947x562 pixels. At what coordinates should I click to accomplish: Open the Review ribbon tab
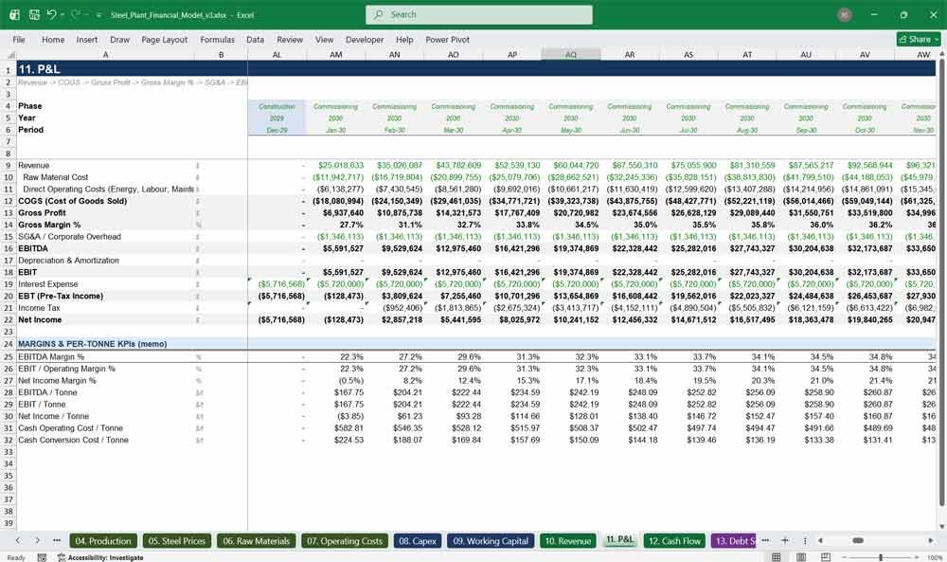(x=289, y=39)
